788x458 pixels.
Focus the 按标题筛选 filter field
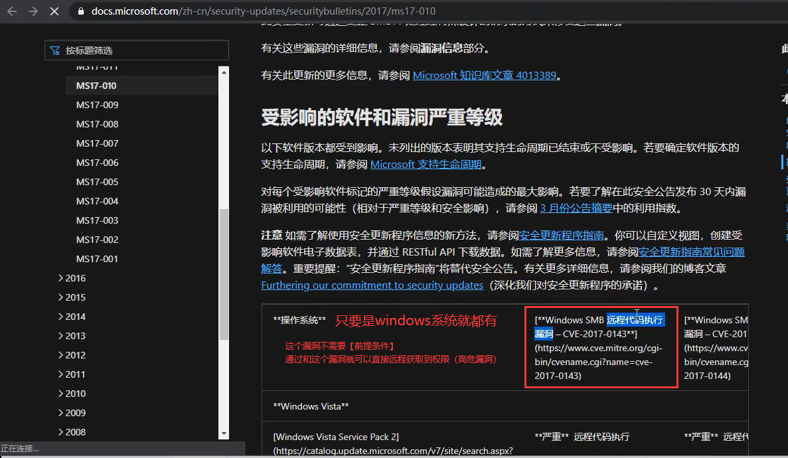(x=137, y=50)
